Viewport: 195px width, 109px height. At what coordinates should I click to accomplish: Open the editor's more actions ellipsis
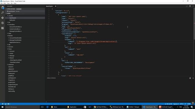pos(193,6)
